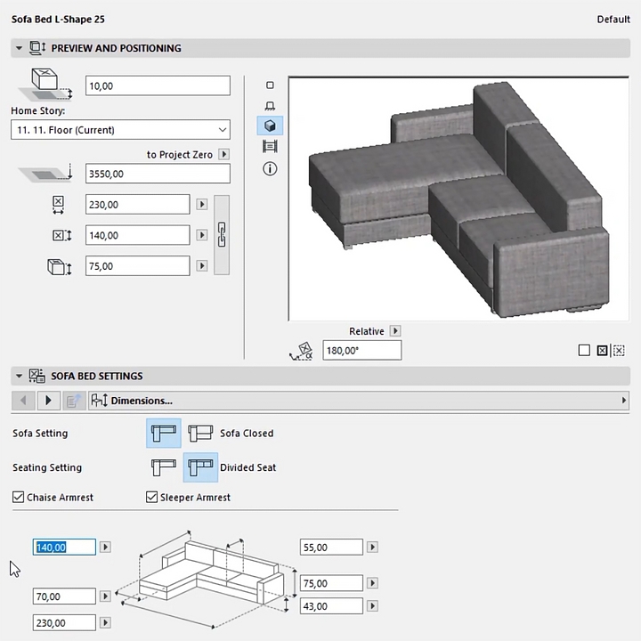Viewport: 641px width, 641px height.
Task: Click the arrow beside bottom 230,00 field
Action: point(105,622)
